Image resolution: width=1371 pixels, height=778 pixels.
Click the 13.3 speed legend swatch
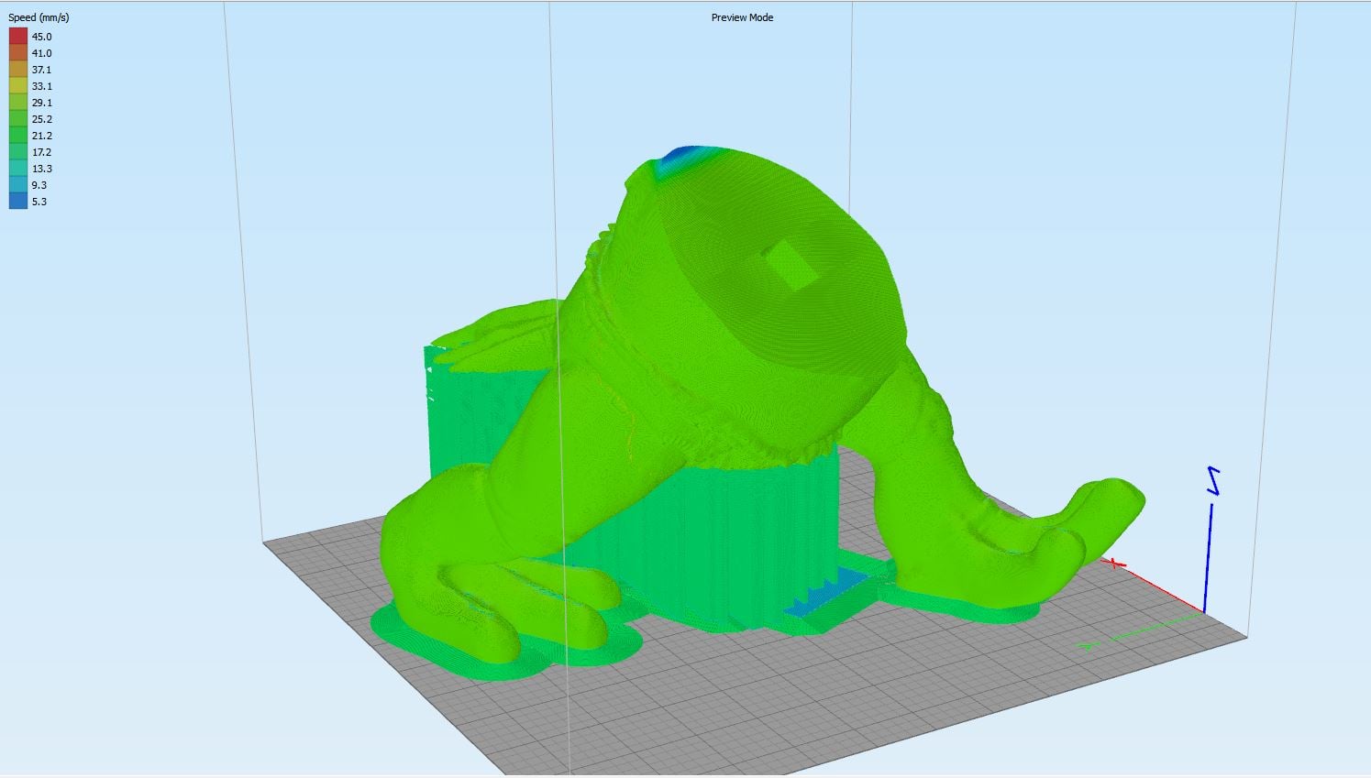(18, 169)
